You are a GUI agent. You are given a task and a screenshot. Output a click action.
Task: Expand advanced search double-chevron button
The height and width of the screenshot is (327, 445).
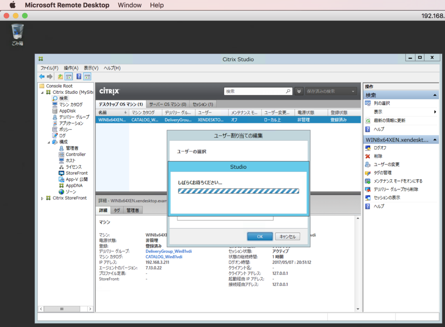[299, 91]
